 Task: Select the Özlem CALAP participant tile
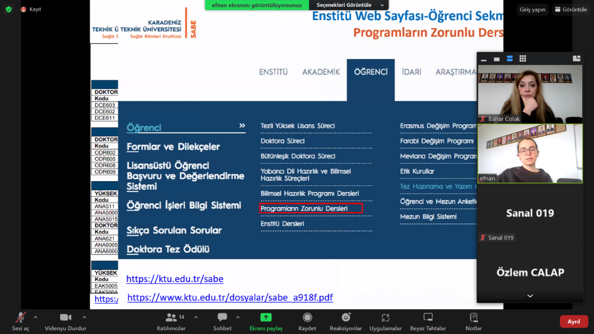(x=530, y=272)
